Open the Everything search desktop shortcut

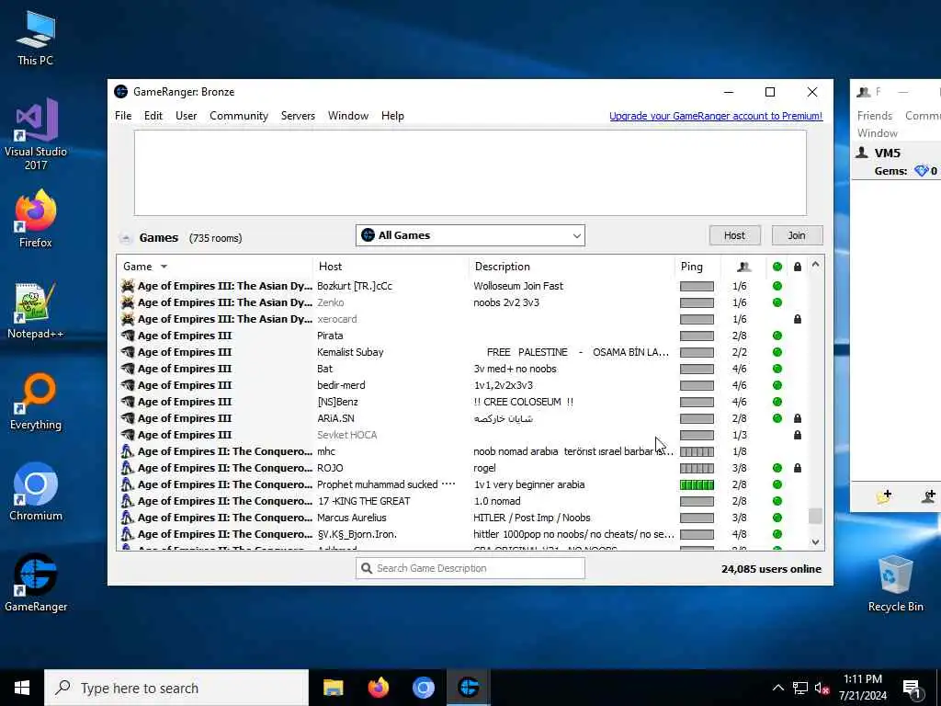coord(36,401)
